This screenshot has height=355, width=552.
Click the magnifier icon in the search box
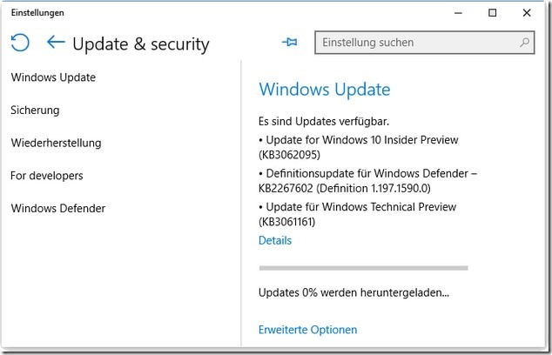[525, 42]
